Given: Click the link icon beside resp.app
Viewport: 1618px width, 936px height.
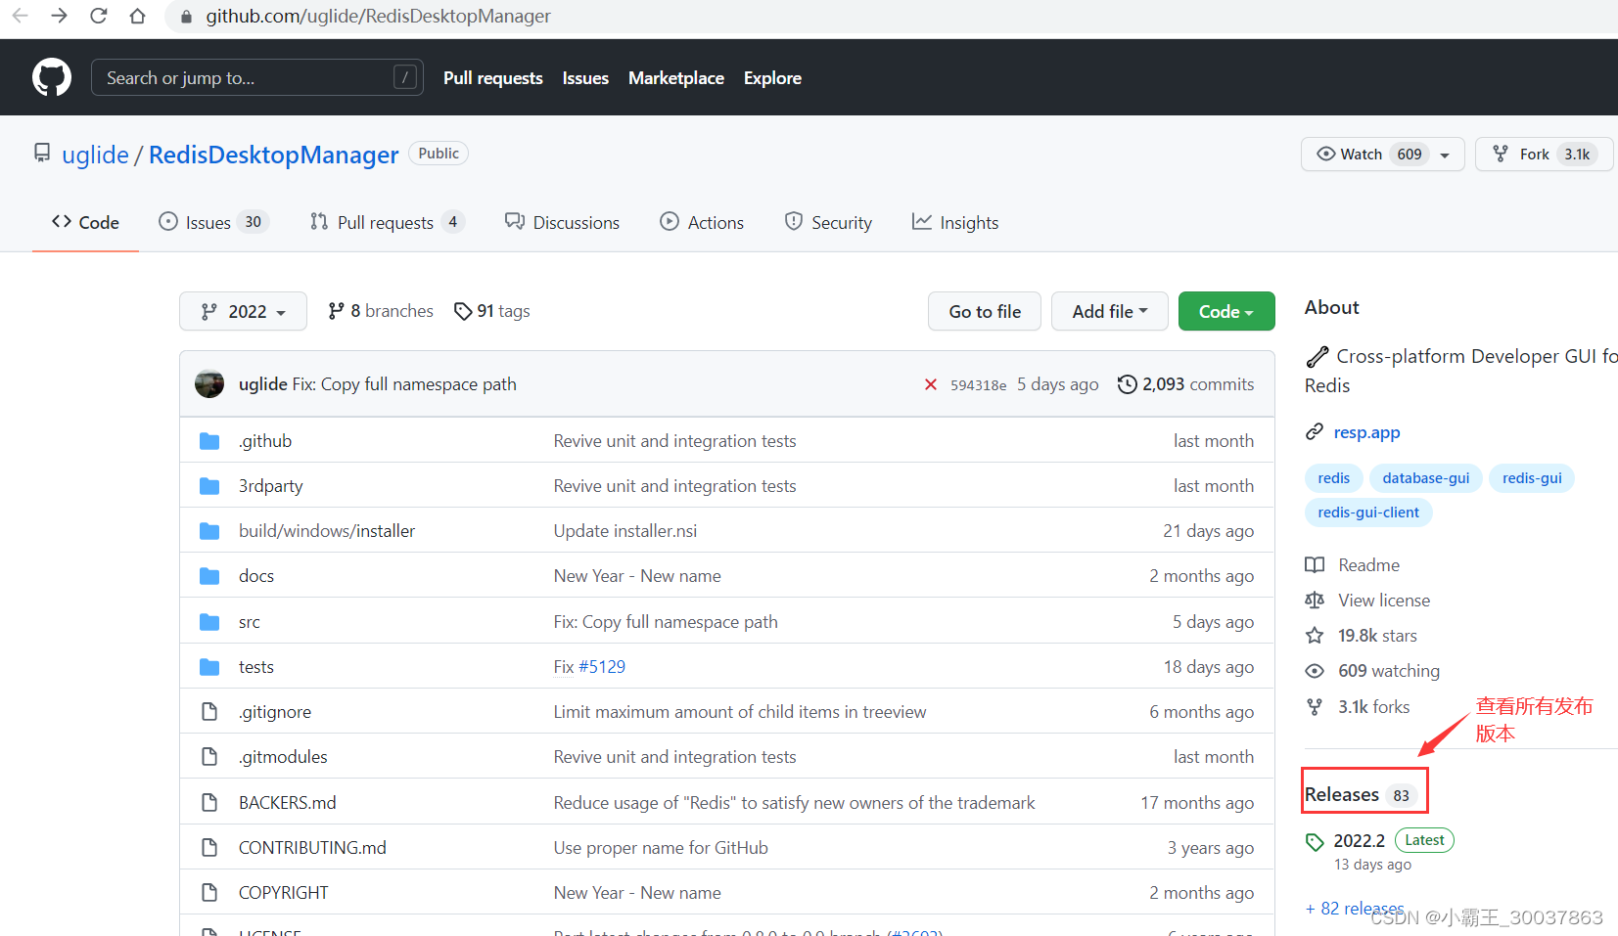Looking at the screenshot, I should (x=1315, y=432).
